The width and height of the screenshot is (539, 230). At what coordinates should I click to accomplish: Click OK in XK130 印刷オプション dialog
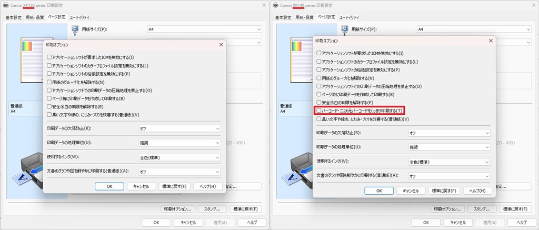pos(109,186)
